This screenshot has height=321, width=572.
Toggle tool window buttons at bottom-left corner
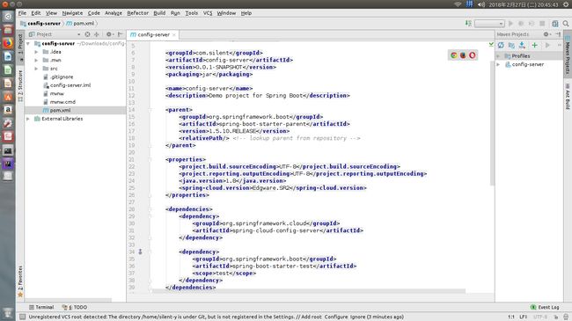[x=22, y=317]
